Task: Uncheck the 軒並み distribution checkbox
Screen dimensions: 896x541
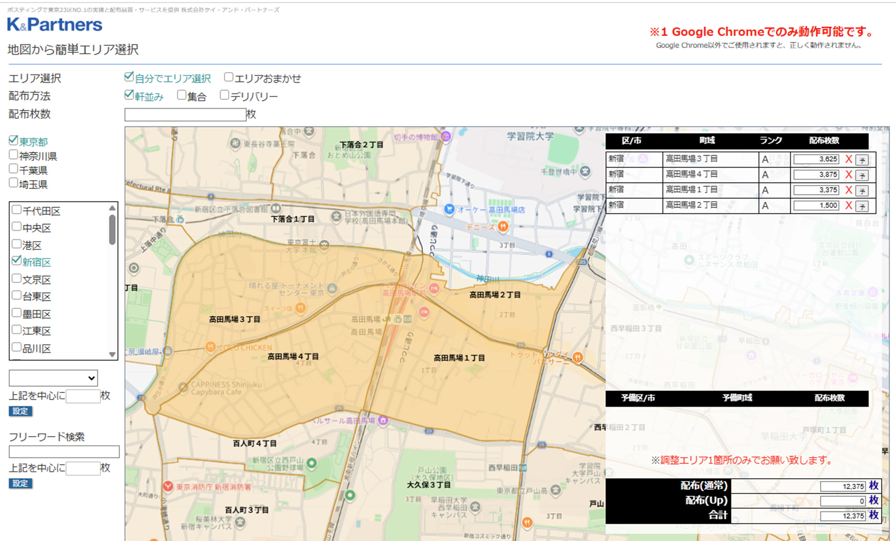Action: 129,95
